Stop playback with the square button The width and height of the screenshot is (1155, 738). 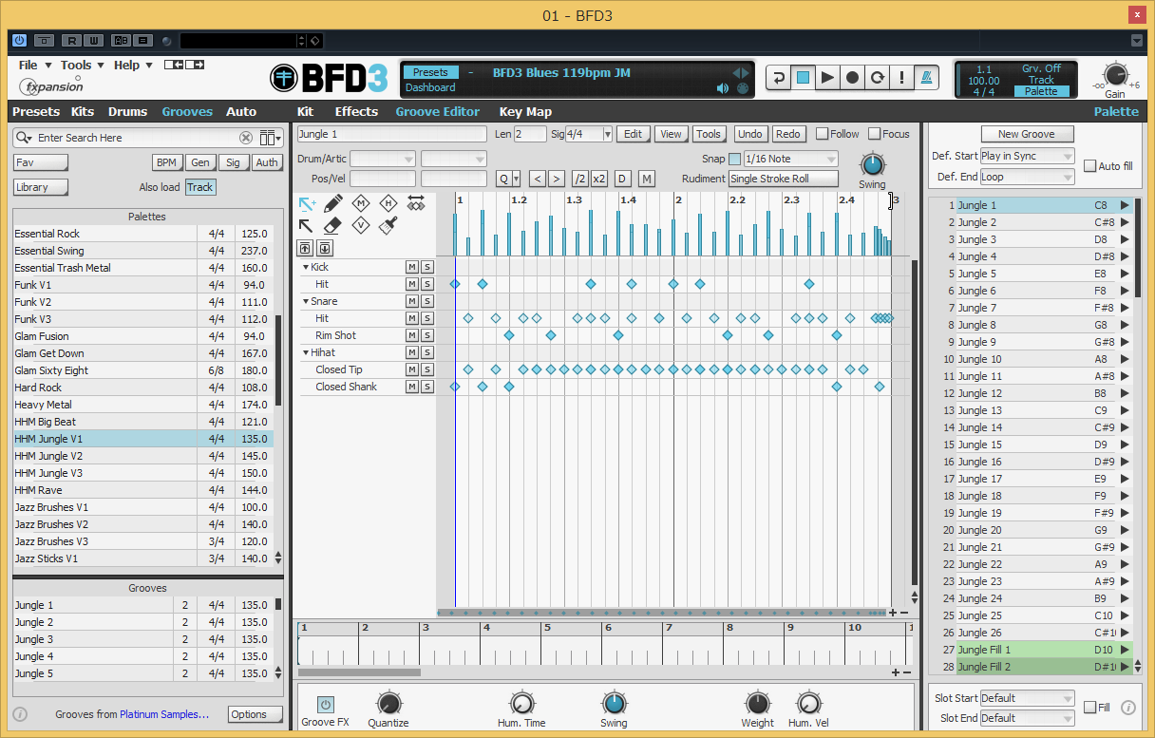tap(804, 78)
